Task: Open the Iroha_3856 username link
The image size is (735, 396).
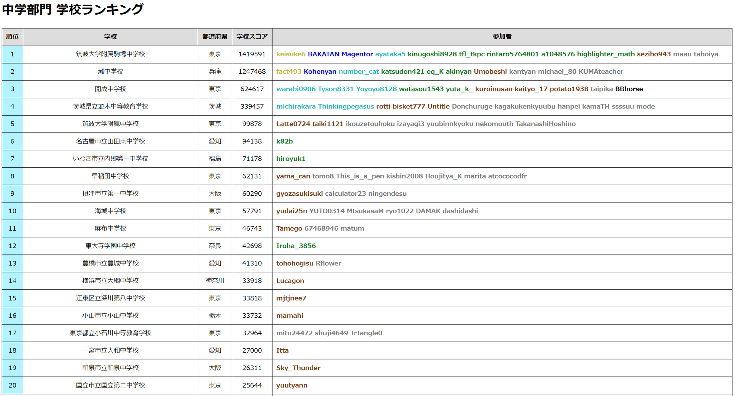Action: (296, 246)
